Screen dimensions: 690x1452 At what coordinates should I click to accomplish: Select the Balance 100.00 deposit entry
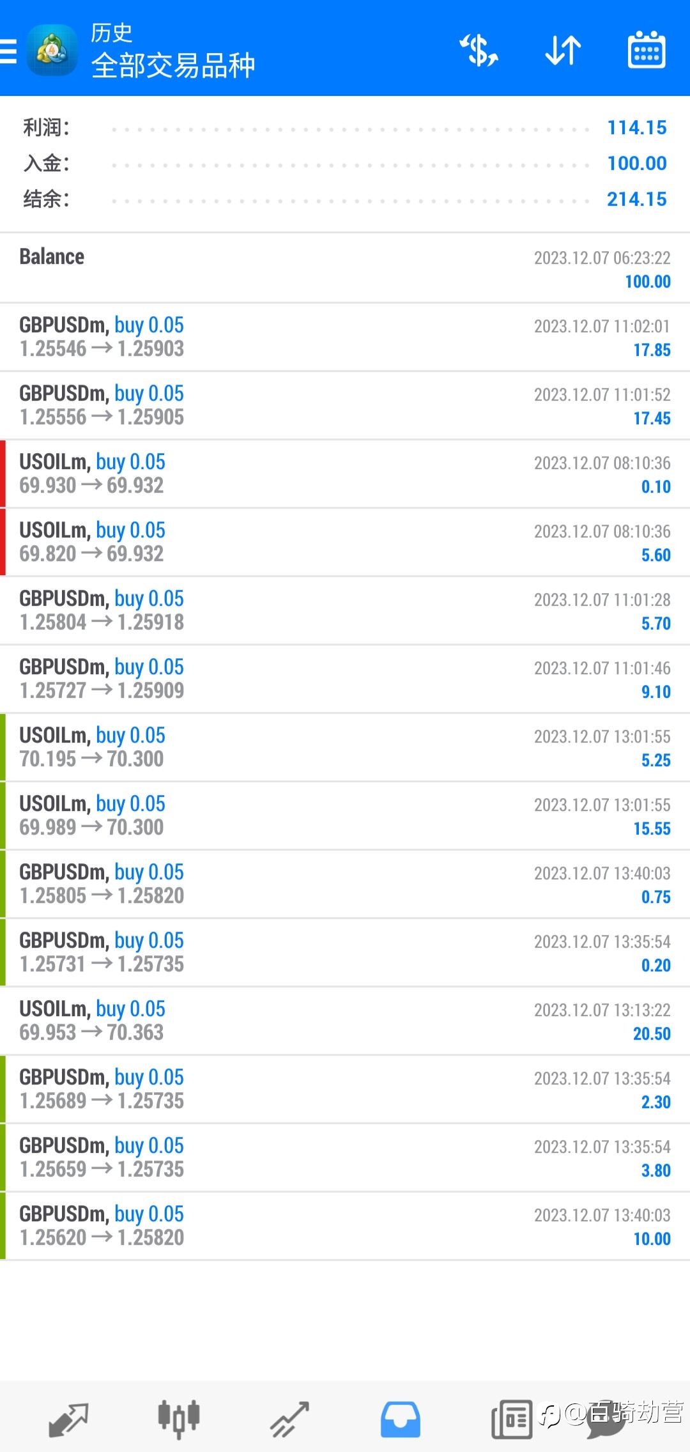(x=345, y=268)
